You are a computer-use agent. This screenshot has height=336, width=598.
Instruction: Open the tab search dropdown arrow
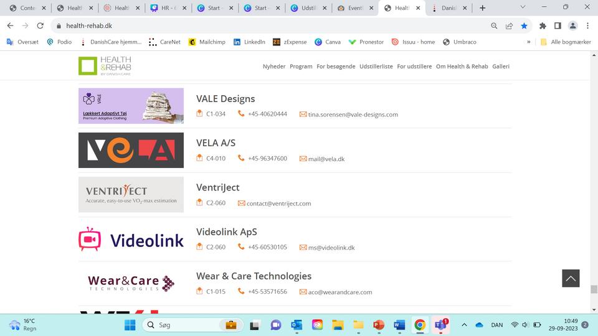coord(523,7)
